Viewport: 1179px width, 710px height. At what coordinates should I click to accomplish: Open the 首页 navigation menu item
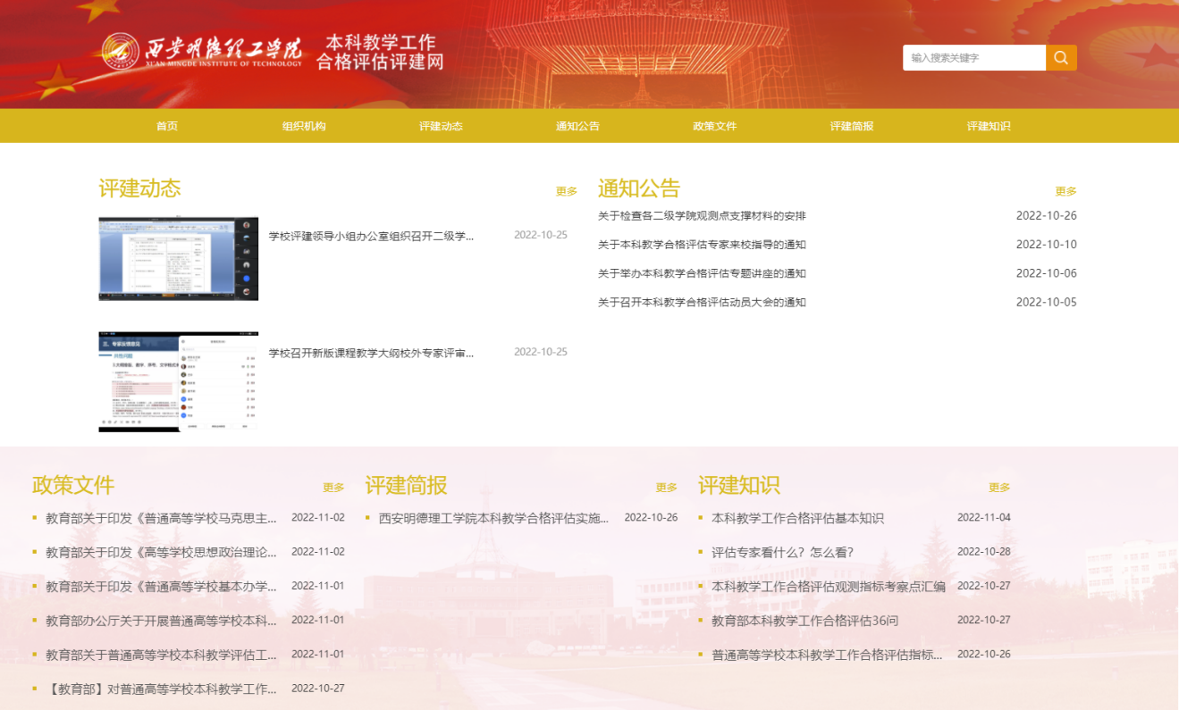167,126
